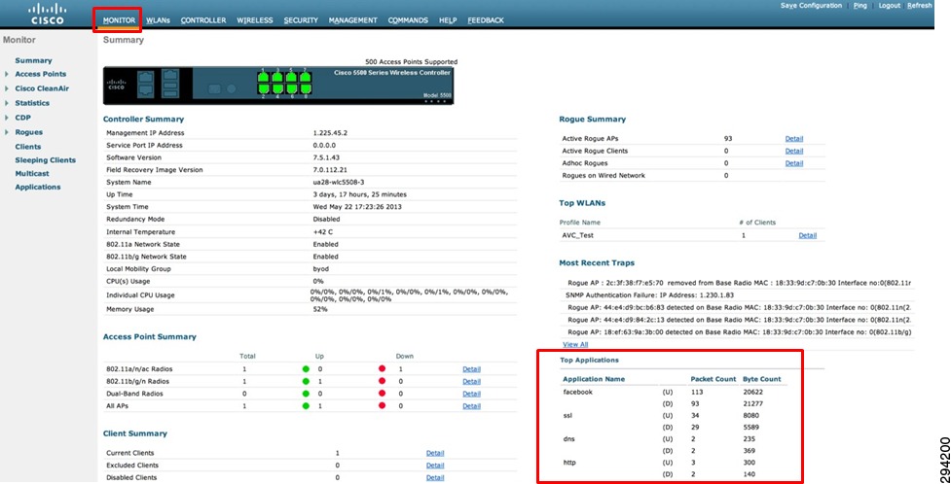
Task: Click the Memory Usage value 52%
Action: (x=320, y=309)
